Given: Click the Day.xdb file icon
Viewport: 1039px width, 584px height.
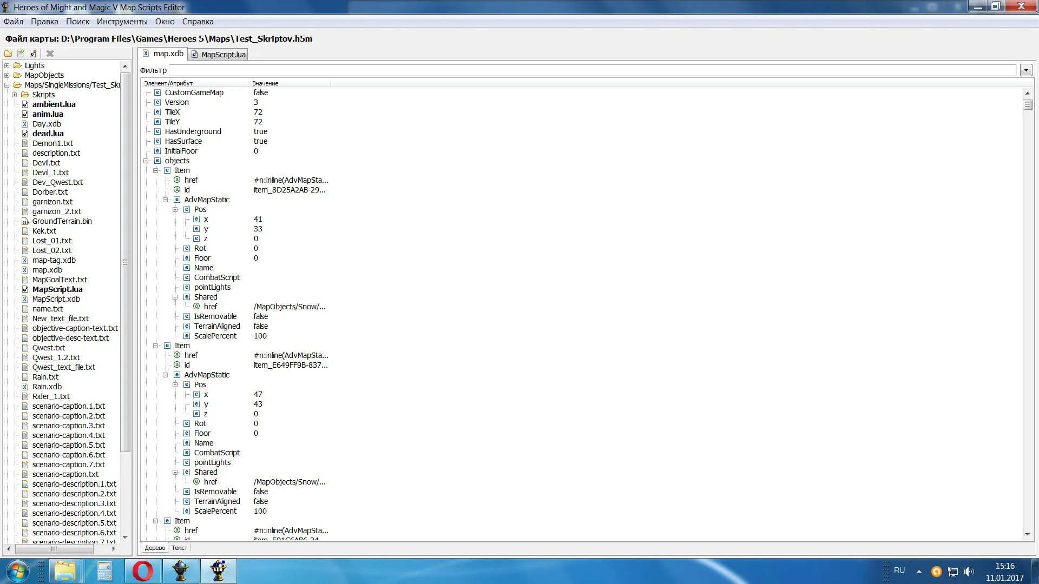Looking at the screenshot, I should tap(25, 124).
